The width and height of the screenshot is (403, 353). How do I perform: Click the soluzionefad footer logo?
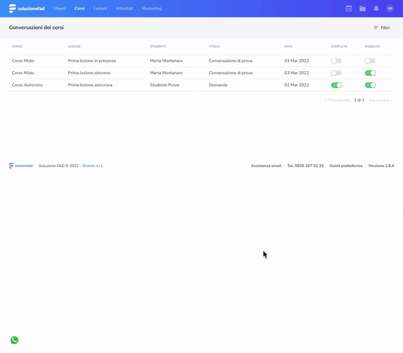(21, 166)
